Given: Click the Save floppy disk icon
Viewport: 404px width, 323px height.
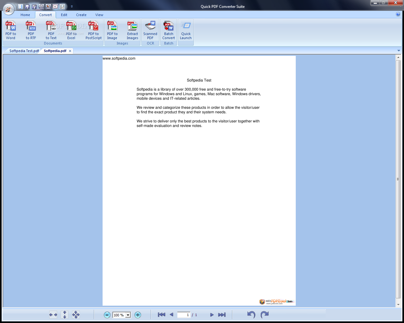Looking at the screenshot, I should (x=27, y=6).
